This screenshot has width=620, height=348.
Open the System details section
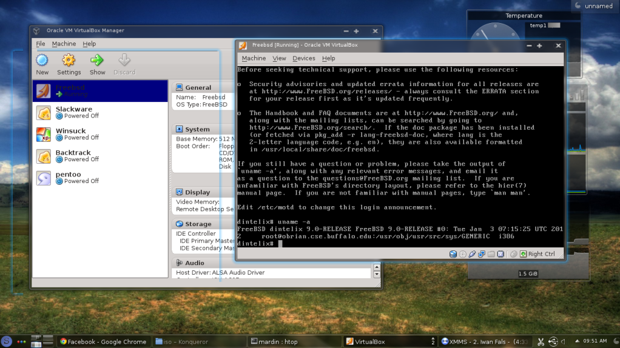tap(197, 130)
